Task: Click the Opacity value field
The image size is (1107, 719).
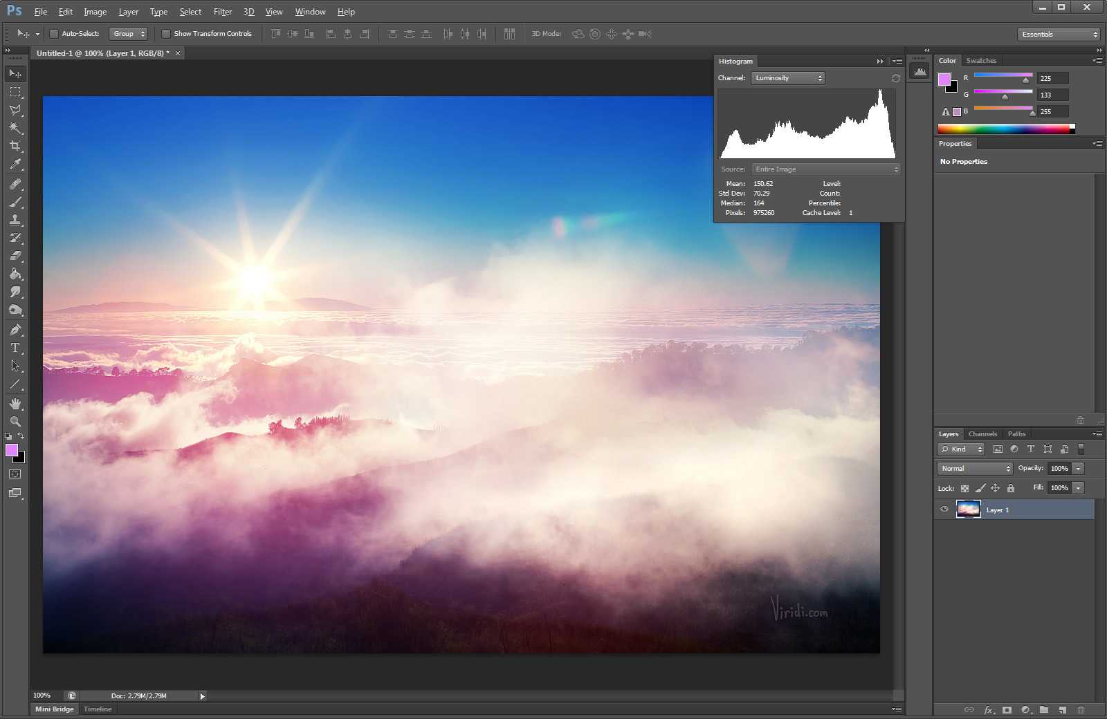Action: (x=1059, y=469)
